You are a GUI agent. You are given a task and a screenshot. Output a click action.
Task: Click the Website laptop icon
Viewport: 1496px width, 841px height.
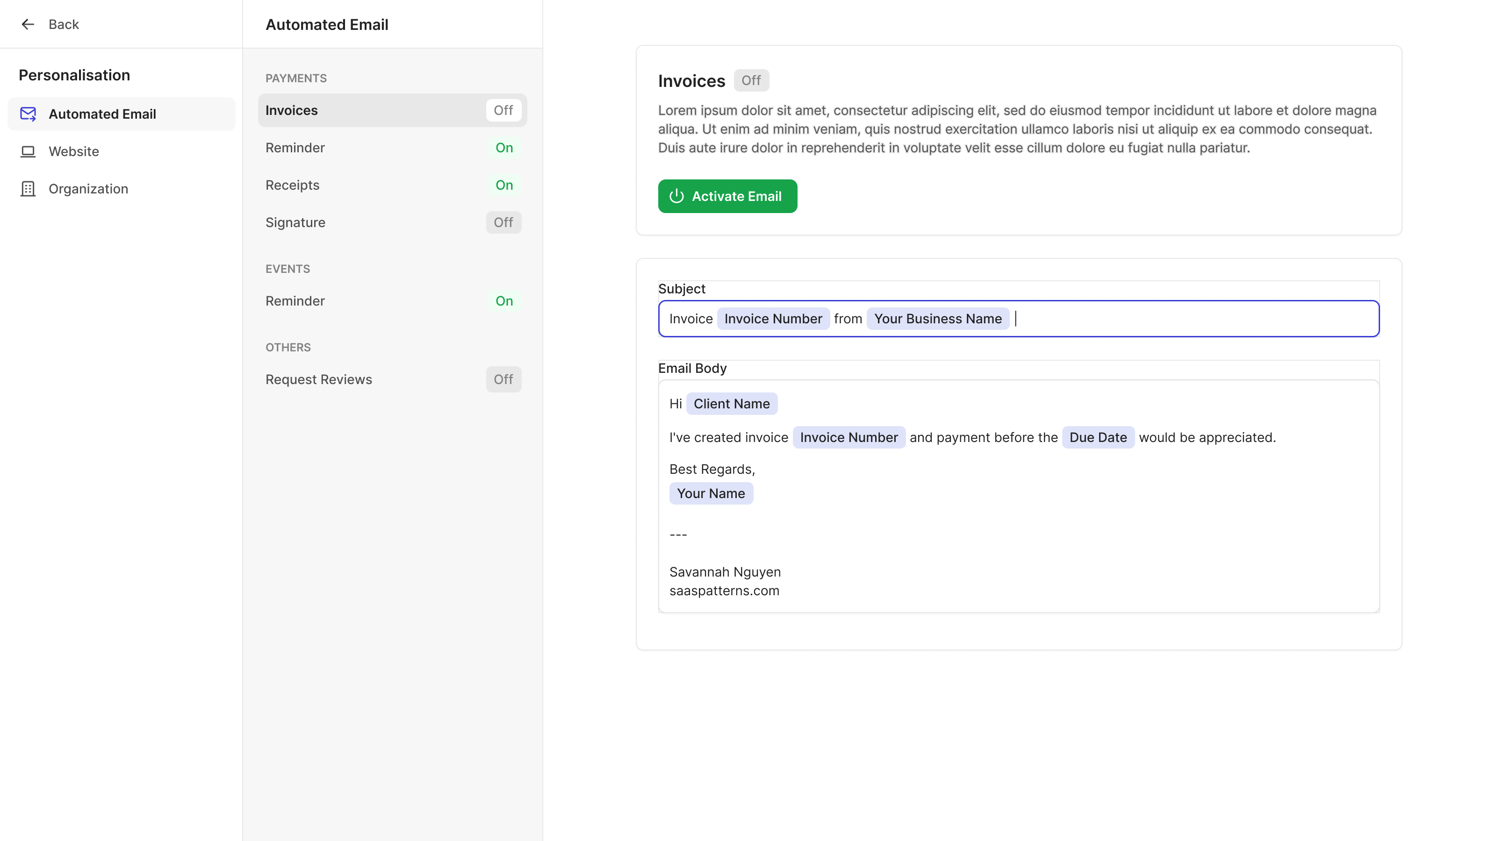tap(28, 151)
